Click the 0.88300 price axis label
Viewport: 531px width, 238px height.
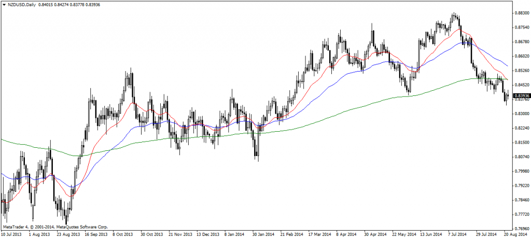coord(520,12)
